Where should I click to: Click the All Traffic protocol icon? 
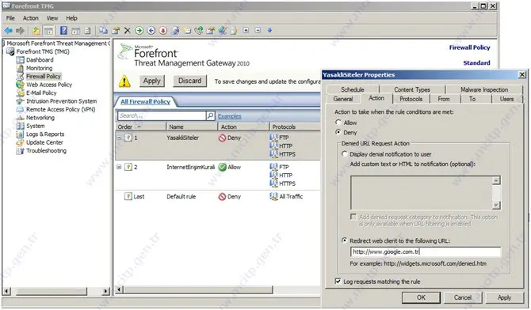click(x=273, y=196)
